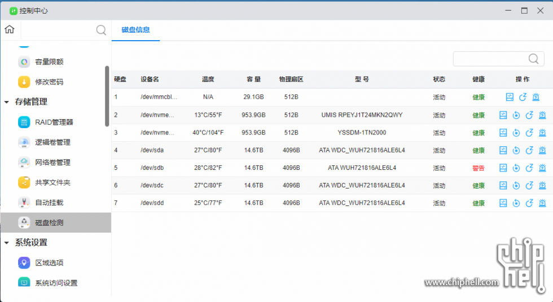The width and height of the screenshot is (553, 302).
Task: Click the 物理扇区 column header
Action: pos(291,80)
